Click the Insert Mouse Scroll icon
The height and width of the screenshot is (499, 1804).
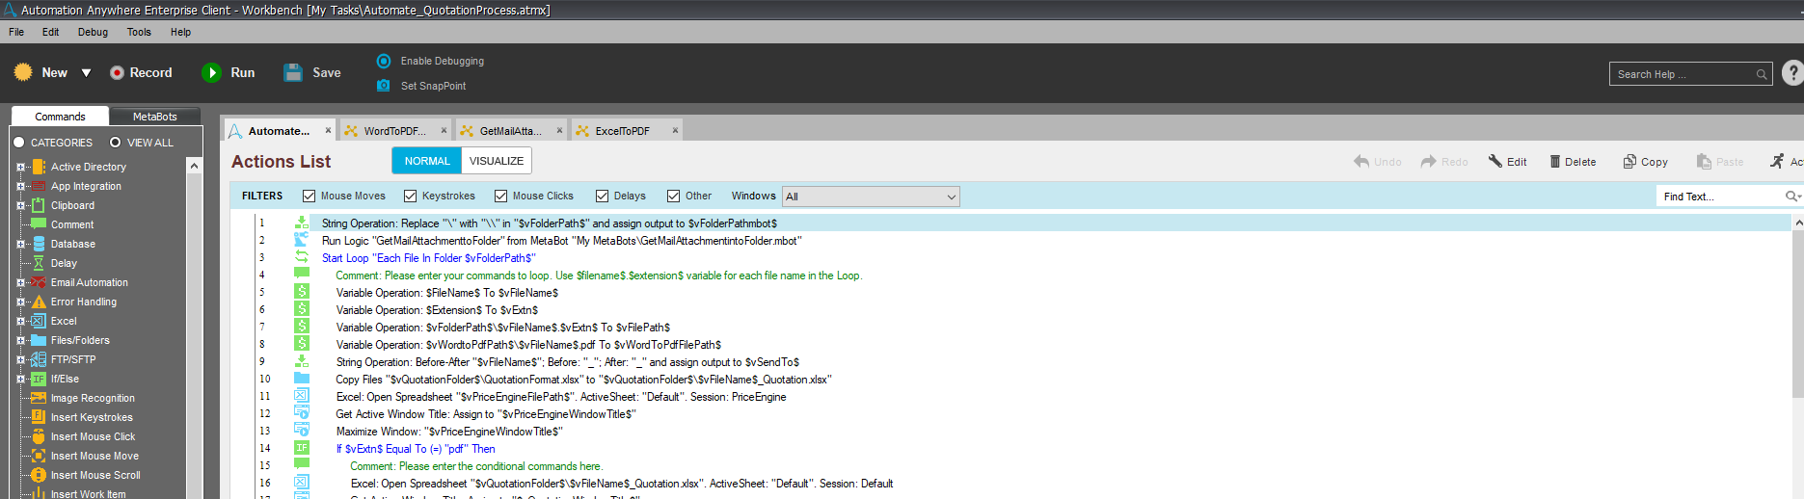point(39,475)
